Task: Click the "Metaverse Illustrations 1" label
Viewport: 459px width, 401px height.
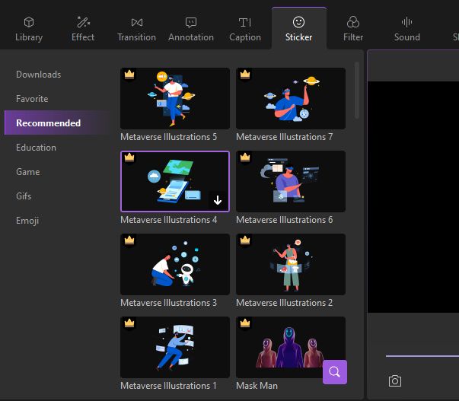Action: point(168,386)
